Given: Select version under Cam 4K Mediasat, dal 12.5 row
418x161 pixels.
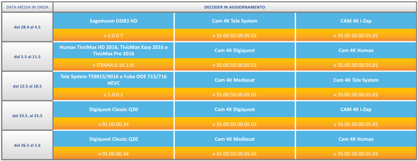Looking at the screenshot, I should [x=235, y=94].
